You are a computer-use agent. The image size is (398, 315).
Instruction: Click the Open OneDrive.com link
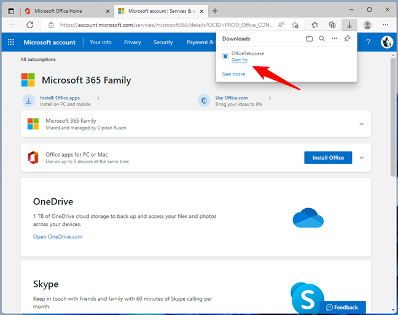[x=58, y=236]
